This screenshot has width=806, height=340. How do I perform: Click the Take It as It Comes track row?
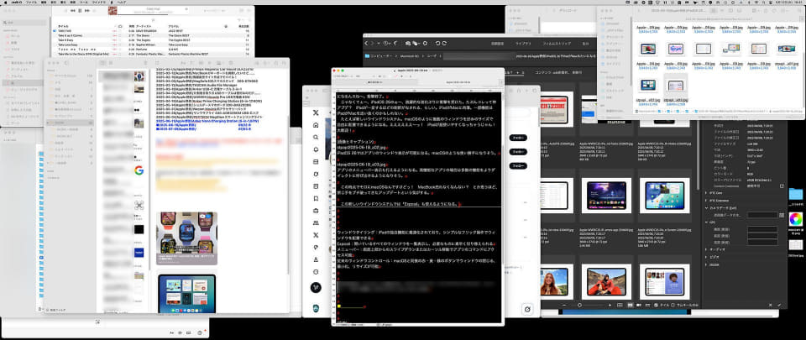pos(154,36)
